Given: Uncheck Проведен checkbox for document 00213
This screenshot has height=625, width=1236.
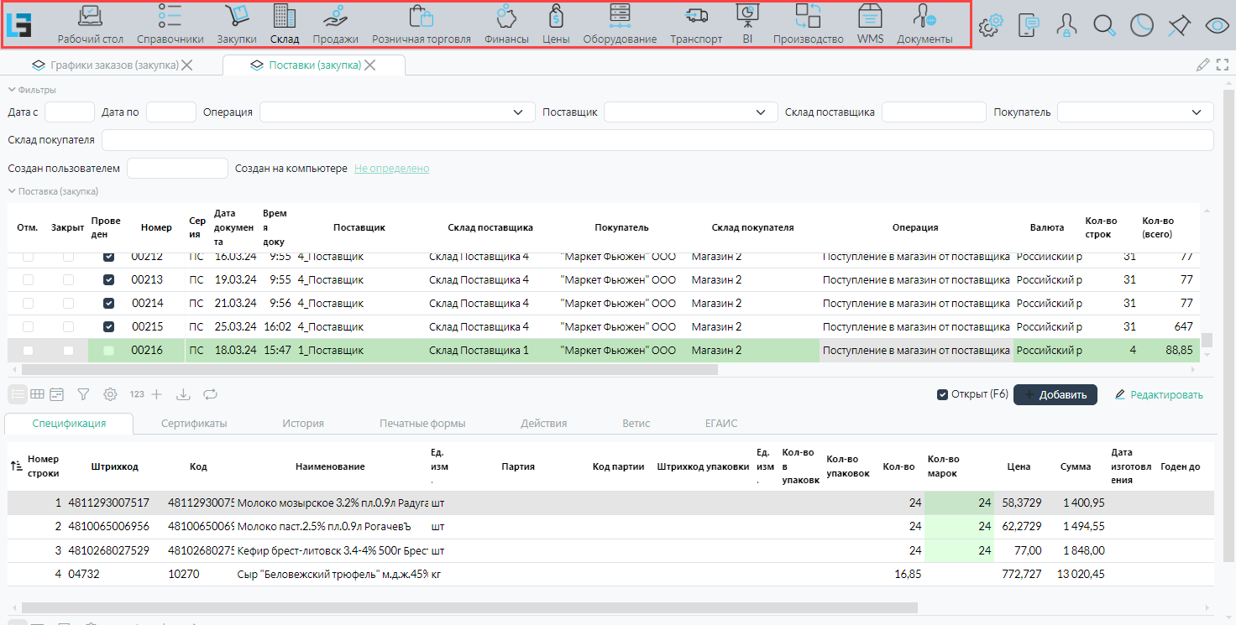Looking at the screenshot, I should [108, 279].
